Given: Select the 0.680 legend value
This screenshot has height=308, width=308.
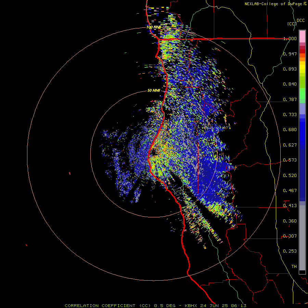Looking at the screenshot, I should (x=290, y=130).
